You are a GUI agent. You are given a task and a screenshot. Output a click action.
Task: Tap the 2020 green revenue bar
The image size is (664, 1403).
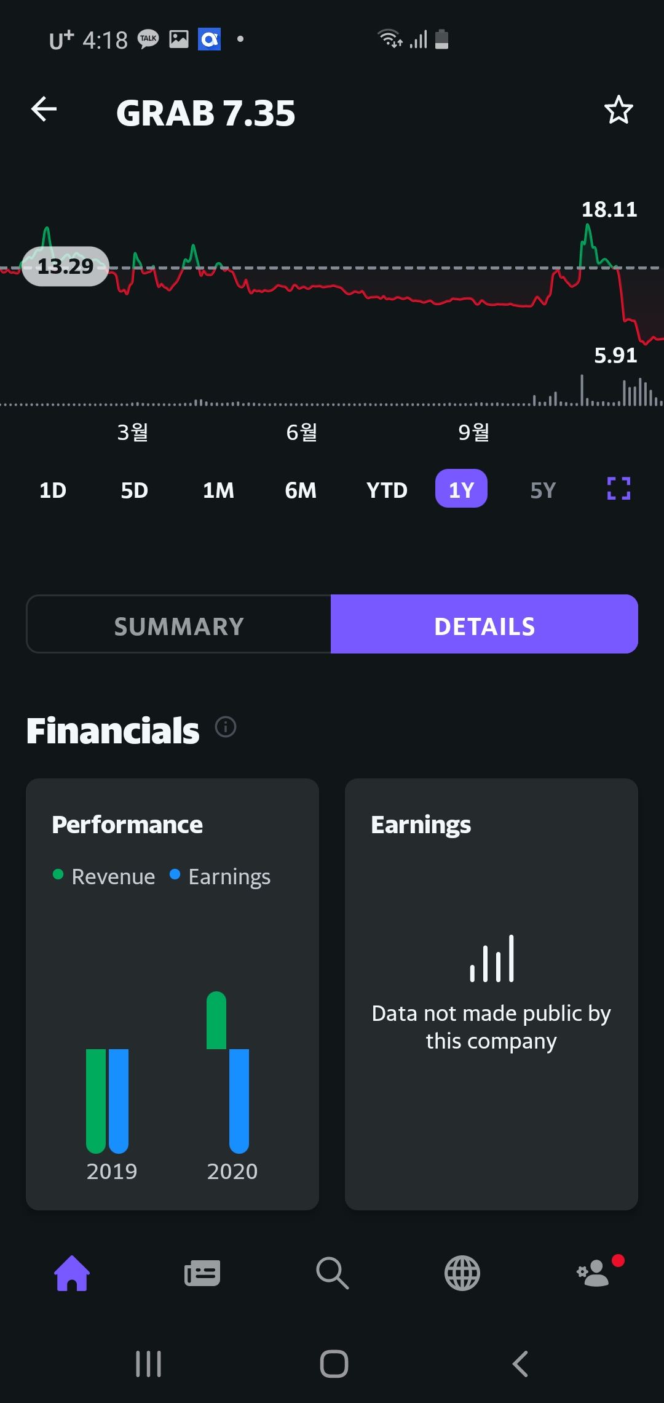(216, 1020)
